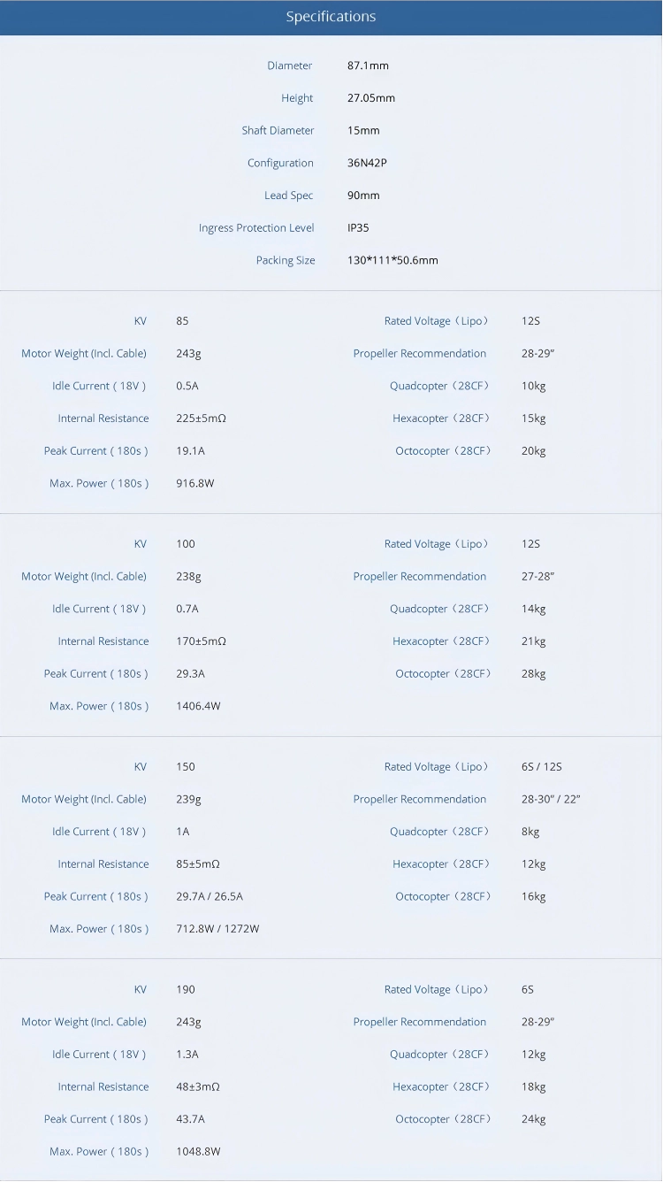663x1182 pixels.
Task: Select the 87.1mm diameter value
Action: coord(368,65)
